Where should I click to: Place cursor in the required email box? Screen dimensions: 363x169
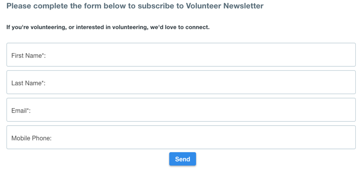pos(181,110)
